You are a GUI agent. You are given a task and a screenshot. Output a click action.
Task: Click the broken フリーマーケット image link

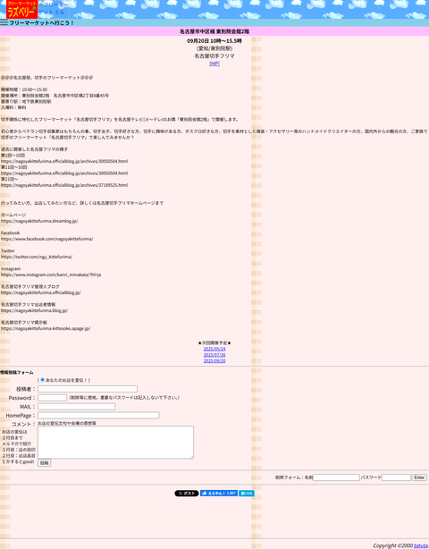pyautogui.click(x=54, y=8)
